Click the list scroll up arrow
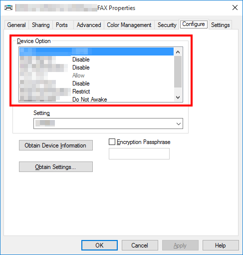The image size is (243, 255). click(x=178, y=52)
